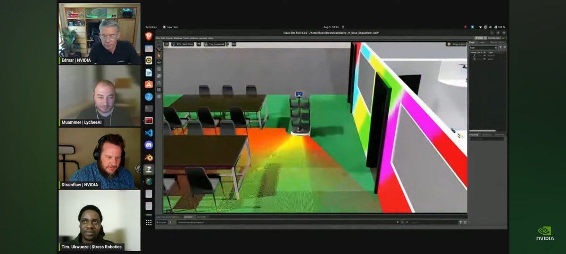The image size is (566, 254).
Task: Toggle the LIVE session button
Action: 480,38
